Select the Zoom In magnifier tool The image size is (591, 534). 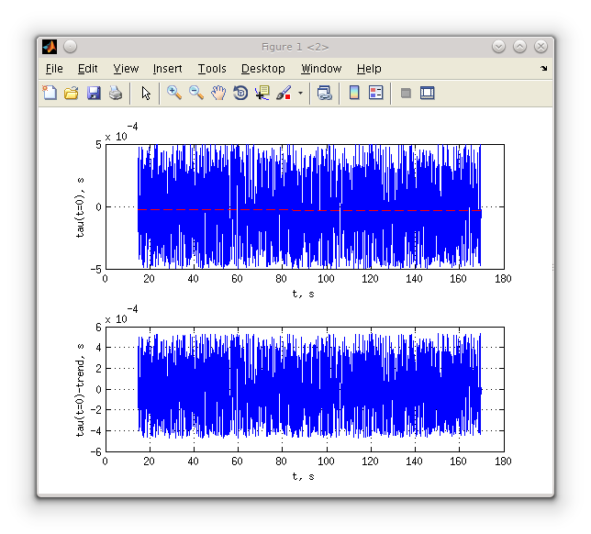pos(173,93)
